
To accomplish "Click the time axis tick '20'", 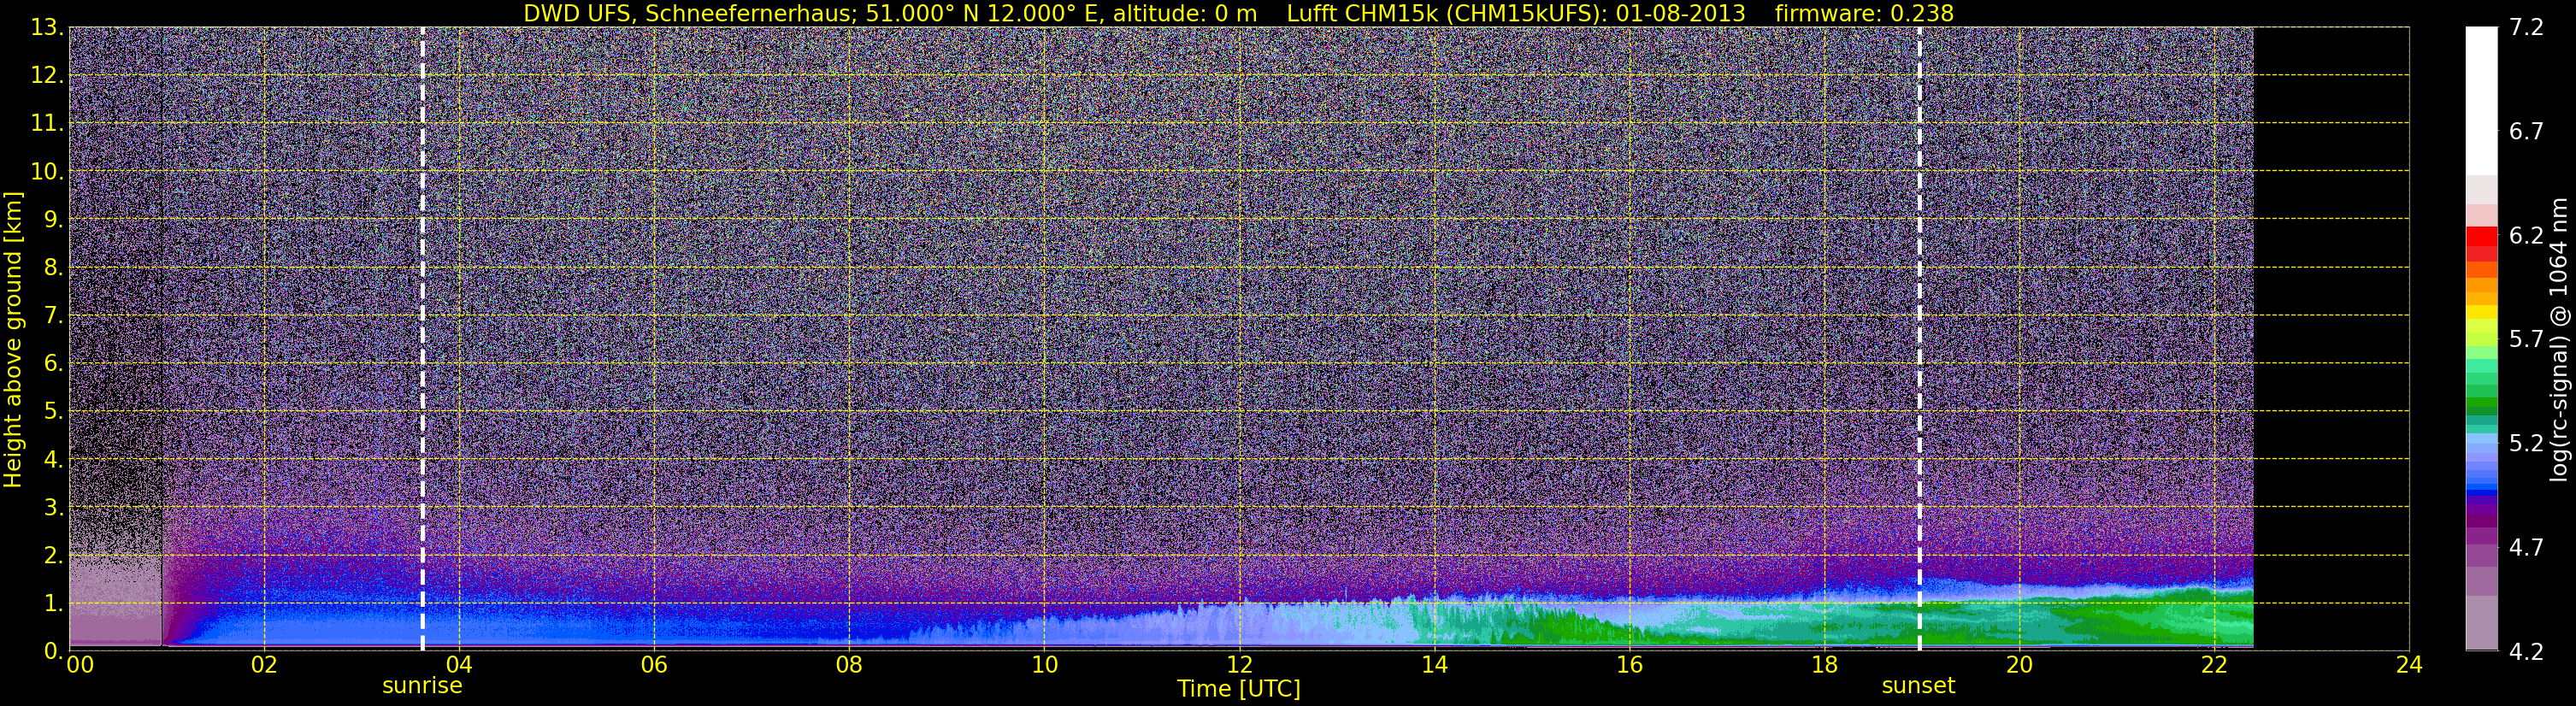I will [2019, 665].
